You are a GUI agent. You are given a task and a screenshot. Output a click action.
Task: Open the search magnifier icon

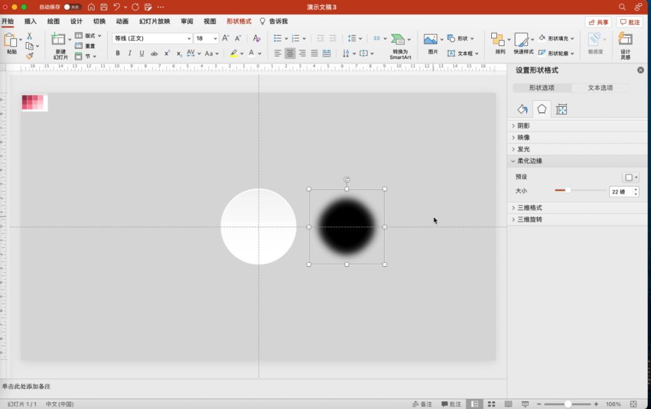(622, 7)
